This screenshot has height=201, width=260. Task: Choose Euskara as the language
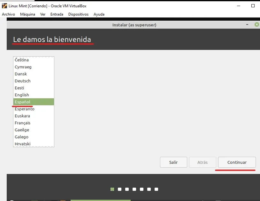[x=22, y=116]
